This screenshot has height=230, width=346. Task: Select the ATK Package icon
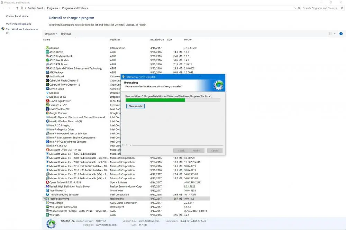47,72
